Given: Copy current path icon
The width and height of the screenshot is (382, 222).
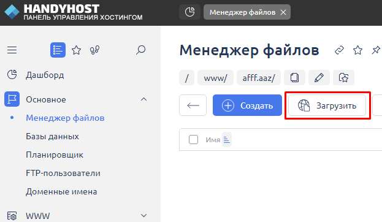Looking at the screenshot, I should pyautogui.click(x=294, y=78).
